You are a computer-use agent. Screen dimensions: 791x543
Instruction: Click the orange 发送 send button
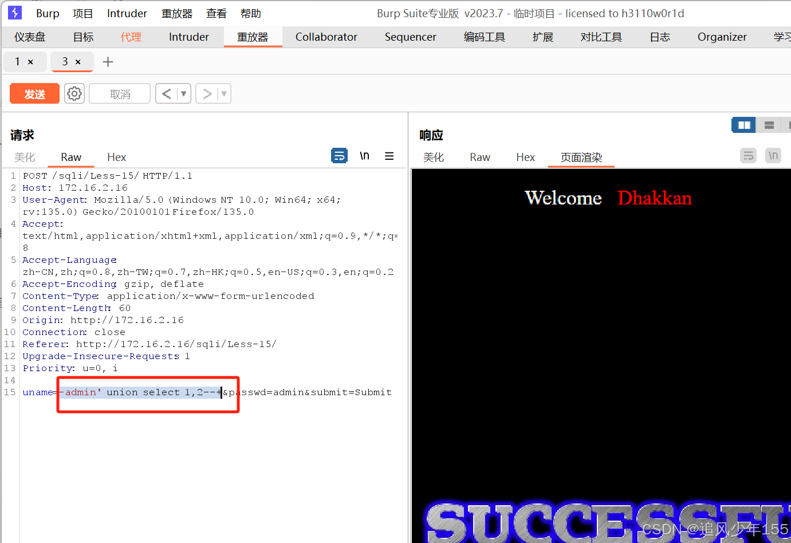point(34,93)
